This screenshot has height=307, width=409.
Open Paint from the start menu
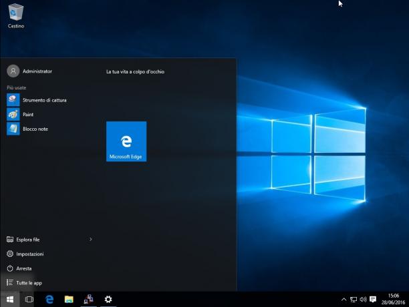click(x=48, y=114)
